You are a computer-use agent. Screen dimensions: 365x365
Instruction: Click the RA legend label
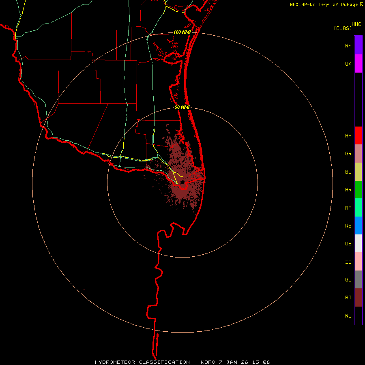coord(348,208)
